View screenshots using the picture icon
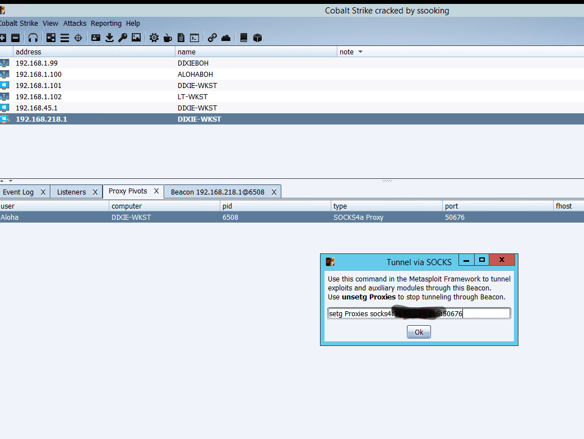The height and width of the screenshot is (439, 584). pyautogui.click(x=136, y=38)
